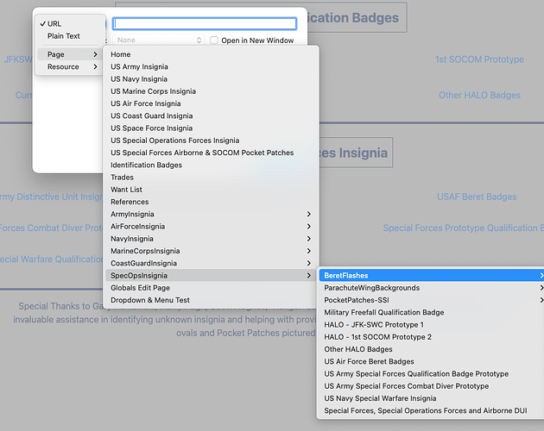Choose the Globals Edit Page entry
The width and height of the screenshot is (544, 431).
pos(140,288)
